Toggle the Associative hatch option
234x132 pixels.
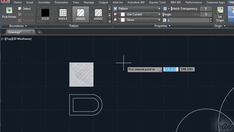(x=231, y=14)
